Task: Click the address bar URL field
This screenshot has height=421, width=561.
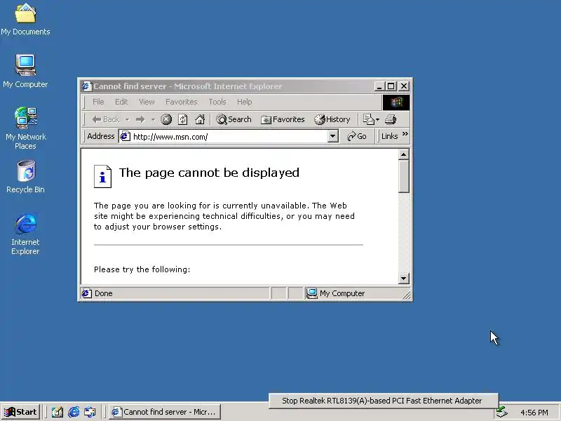Action: coord(229,136)
